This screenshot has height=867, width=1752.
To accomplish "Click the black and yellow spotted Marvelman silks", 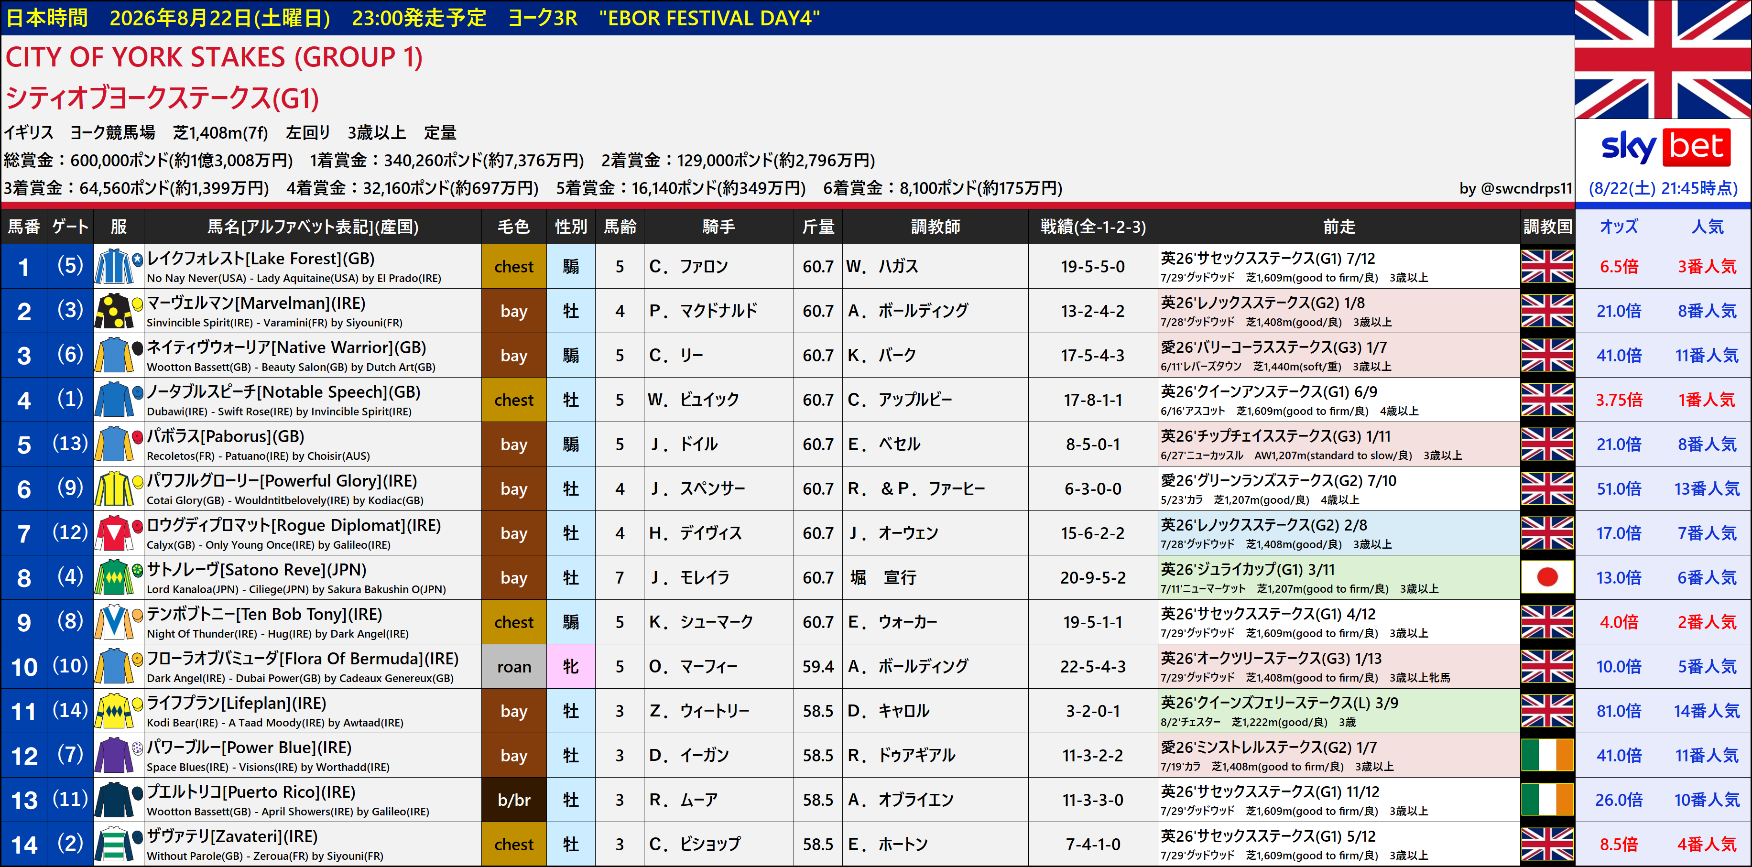I will pyautogui.click(x=119, y=311).
